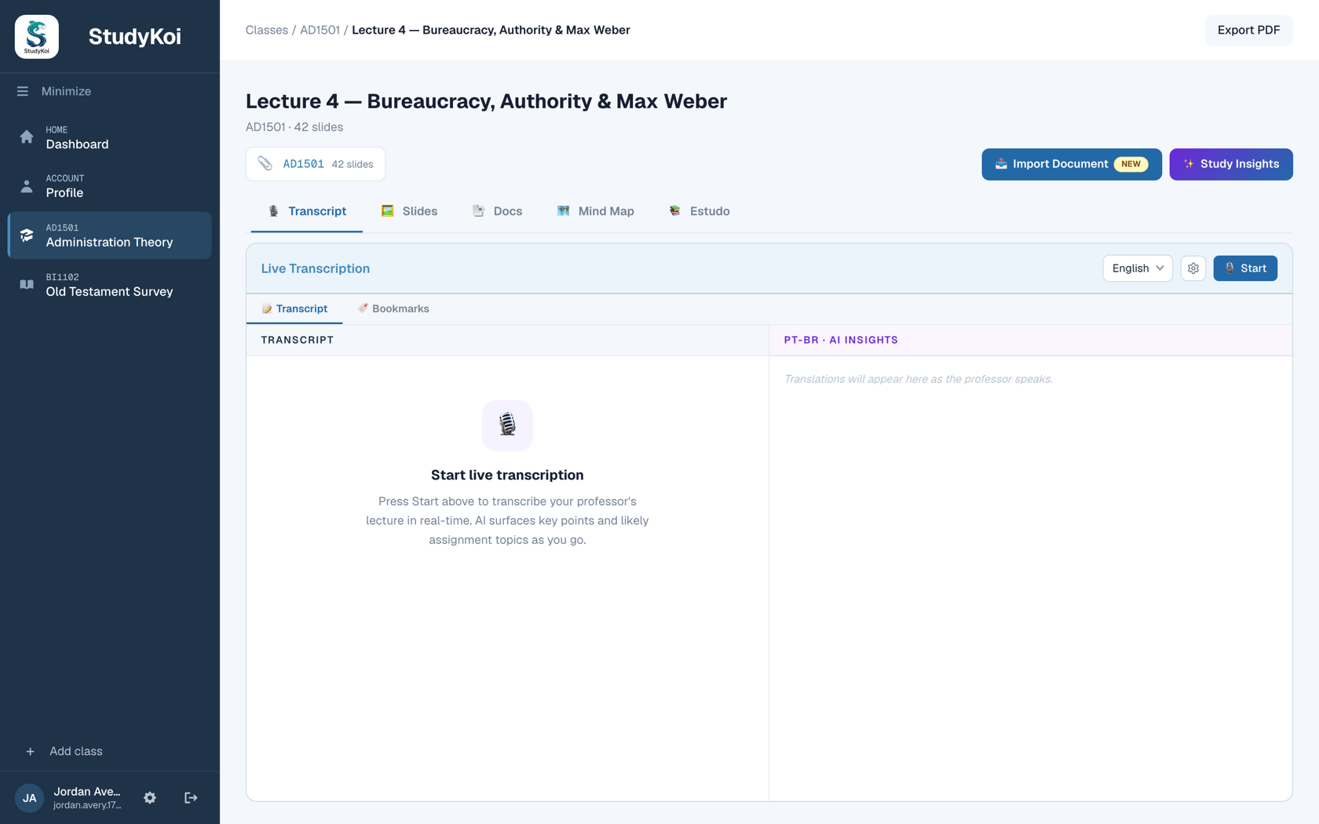Click the logout icon beside Jordan's name
This screenshot has width=1319, height=824.
click(191, 798)
